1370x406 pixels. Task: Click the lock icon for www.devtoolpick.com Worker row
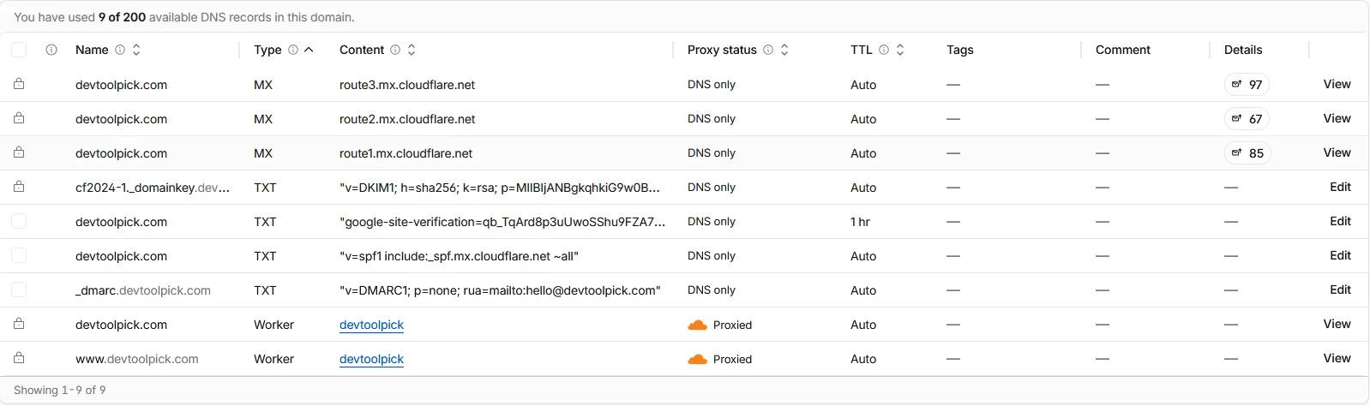coord(19,358)
